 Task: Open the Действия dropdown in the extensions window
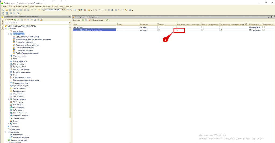click(77, 20)
